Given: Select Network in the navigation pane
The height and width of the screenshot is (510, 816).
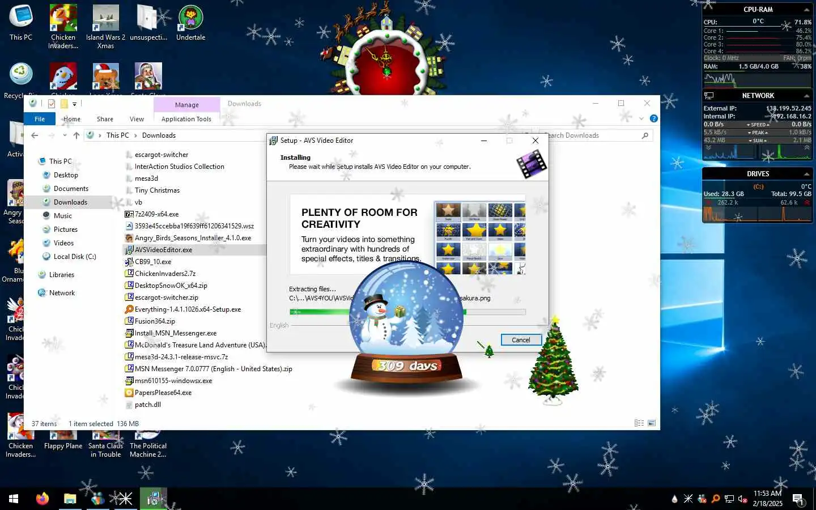Looking at the screenshot, I should [x=62, y=293].
